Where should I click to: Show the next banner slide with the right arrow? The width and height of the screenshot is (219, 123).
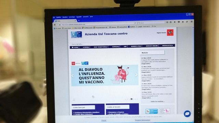pos(136,75)
